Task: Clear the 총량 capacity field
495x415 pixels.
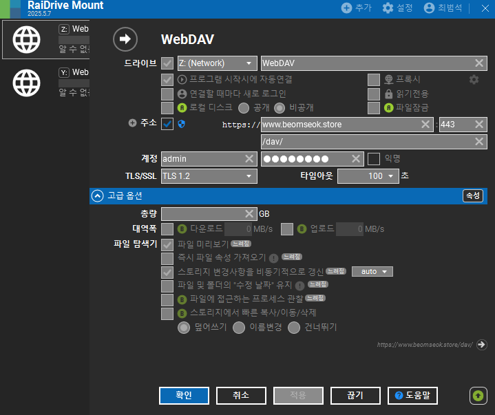Action: pos(249,214)
